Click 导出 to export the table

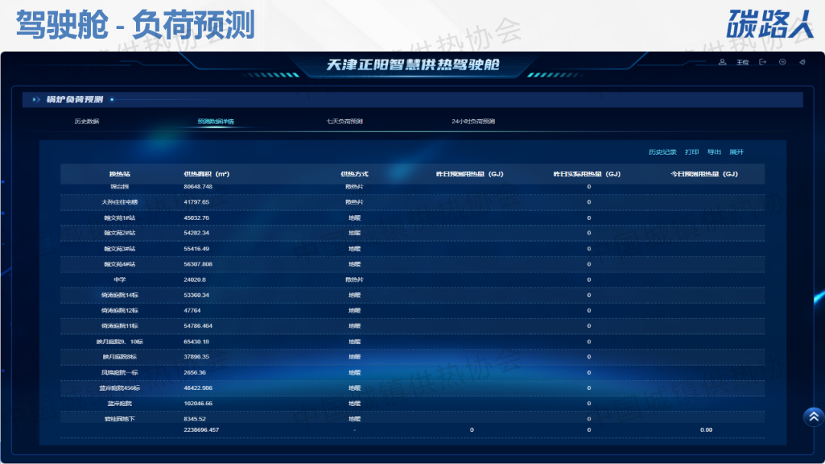click(x=714, y=152)
